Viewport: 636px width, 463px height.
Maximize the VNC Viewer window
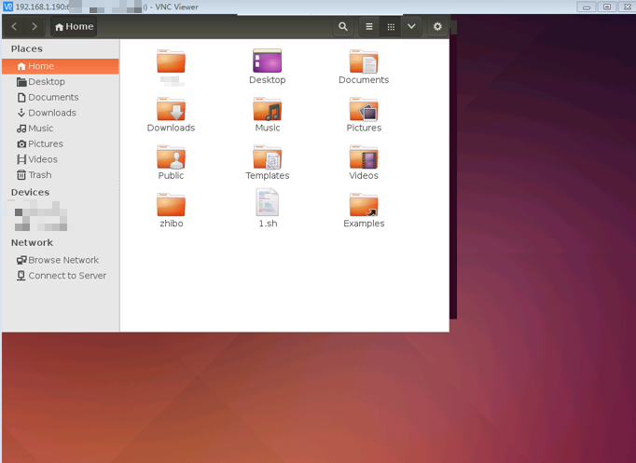pyautogui.click(x=607, y=7)
